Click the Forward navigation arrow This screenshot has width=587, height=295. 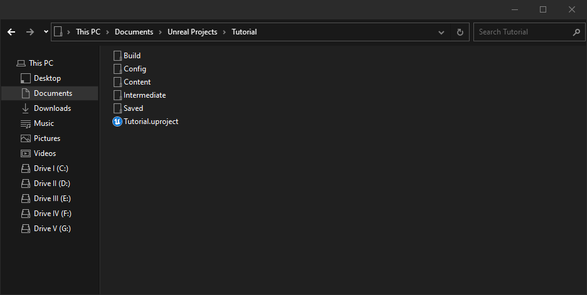(30, 32)
